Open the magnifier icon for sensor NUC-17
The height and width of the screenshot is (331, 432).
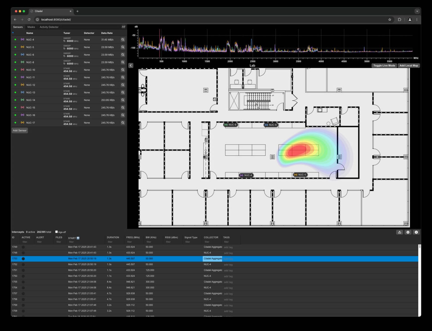click(x=123, y=123)
